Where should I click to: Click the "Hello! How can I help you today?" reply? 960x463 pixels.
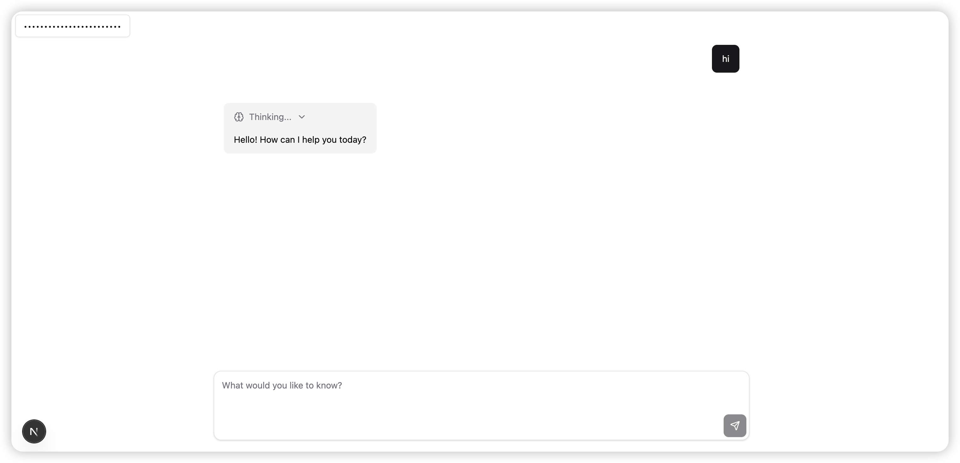(300, 140)
